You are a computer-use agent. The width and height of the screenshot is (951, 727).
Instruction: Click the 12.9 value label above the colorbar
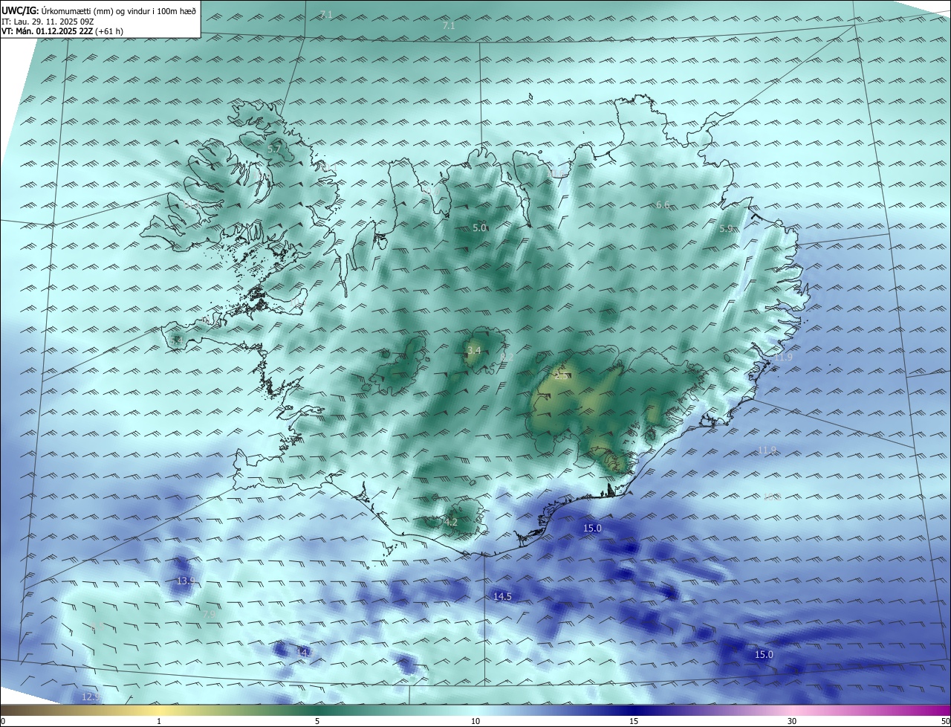point(91,697)
